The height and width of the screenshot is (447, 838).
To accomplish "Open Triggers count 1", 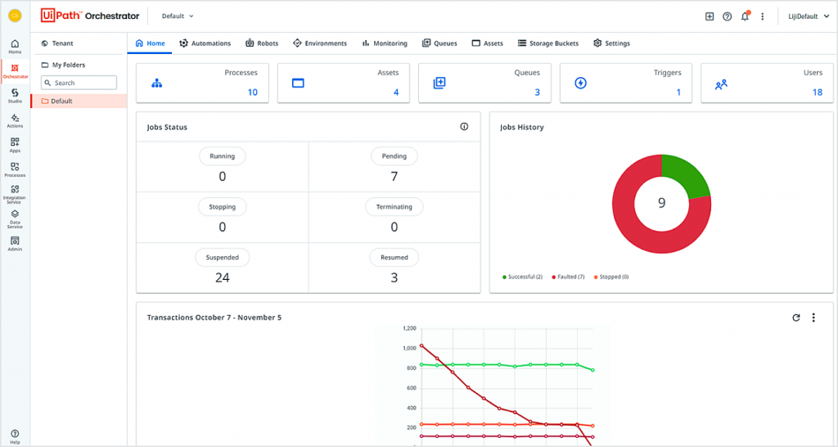I will [678, 92].
